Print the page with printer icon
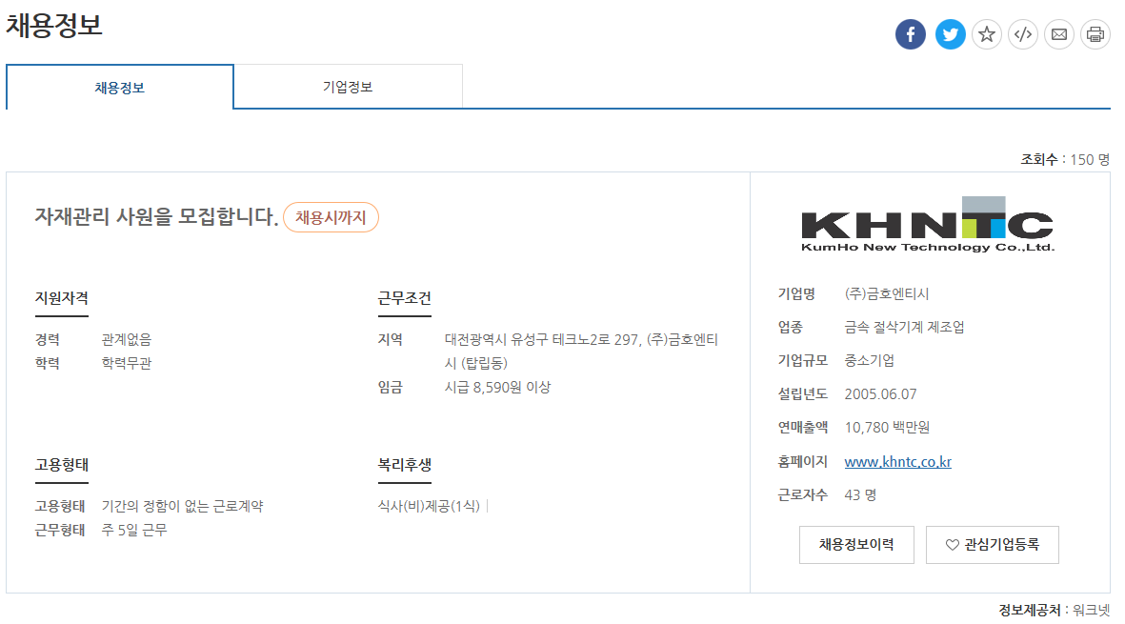The image size is (1125, 624). 1095,34
